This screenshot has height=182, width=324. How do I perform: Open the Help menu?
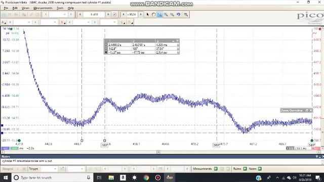pyautogui.click(x=71, y=8)
